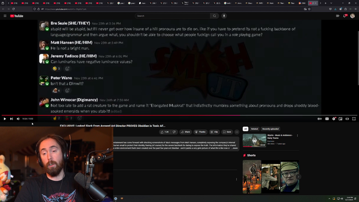
Task: Open taskbar clock and date
Action: coord(349,199)
